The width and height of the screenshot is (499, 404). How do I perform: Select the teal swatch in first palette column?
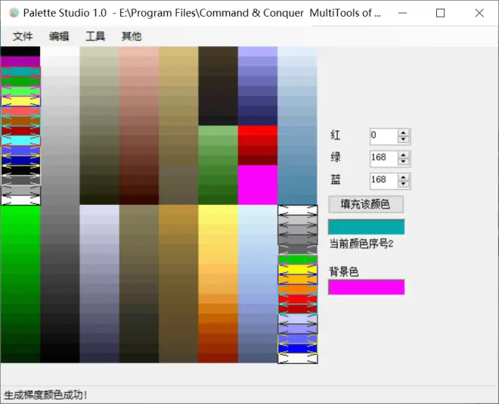point(20,71)
